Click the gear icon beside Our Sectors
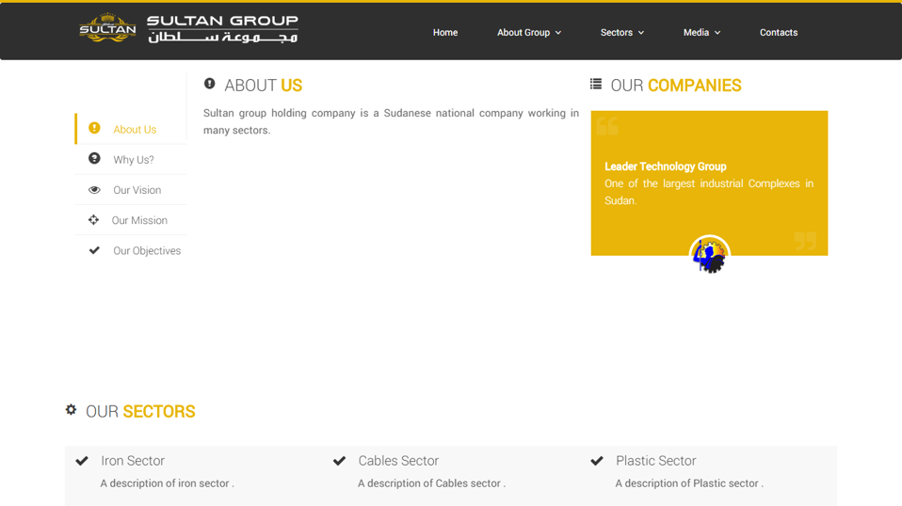 coord(71,410)
